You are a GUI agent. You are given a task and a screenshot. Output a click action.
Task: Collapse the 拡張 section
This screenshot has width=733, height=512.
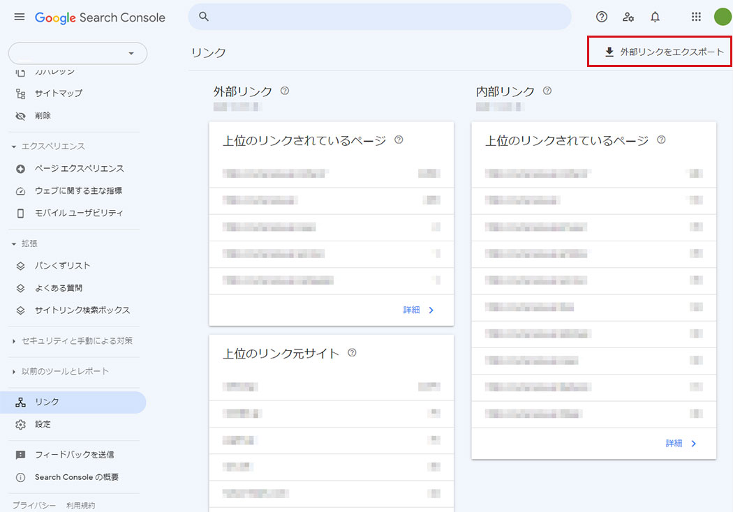[25, 243]
